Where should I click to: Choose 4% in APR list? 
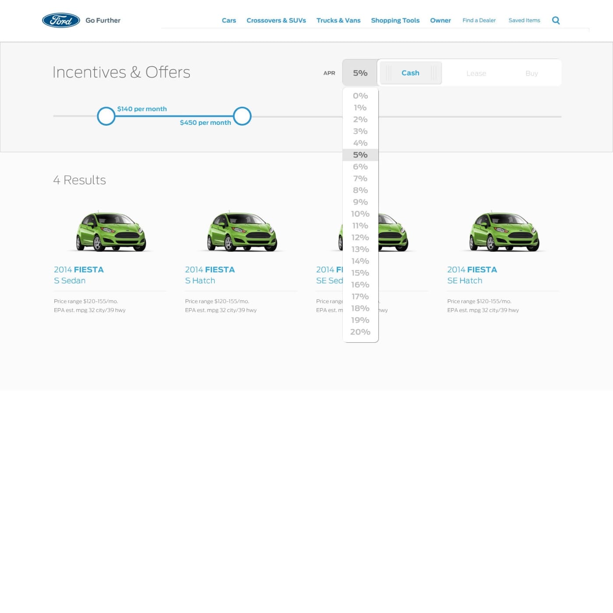coord(360,143)
